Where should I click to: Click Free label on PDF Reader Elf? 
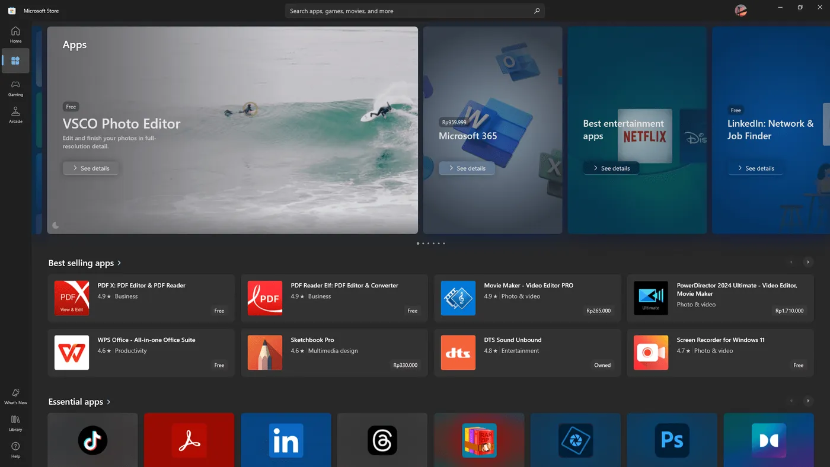pyautogui.click(x=413, y=311)
